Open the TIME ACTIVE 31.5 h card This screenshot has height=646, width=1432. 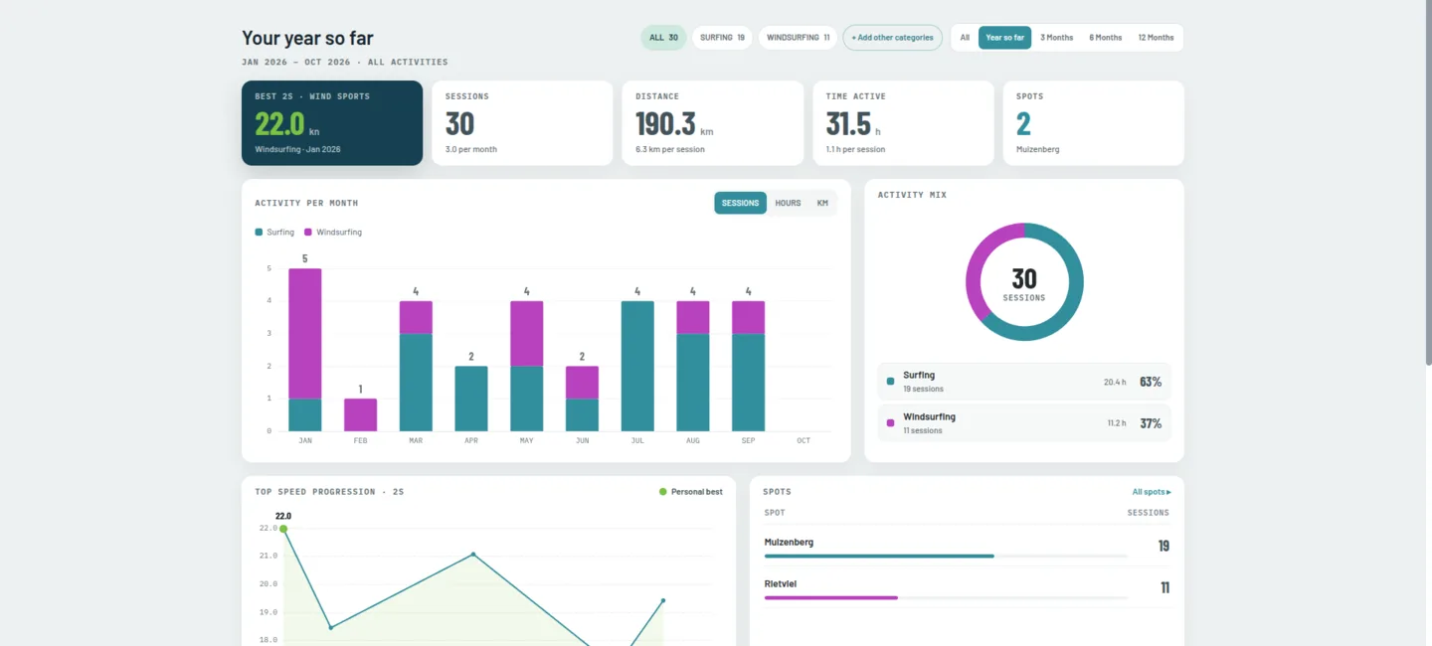tap(903, 123)
